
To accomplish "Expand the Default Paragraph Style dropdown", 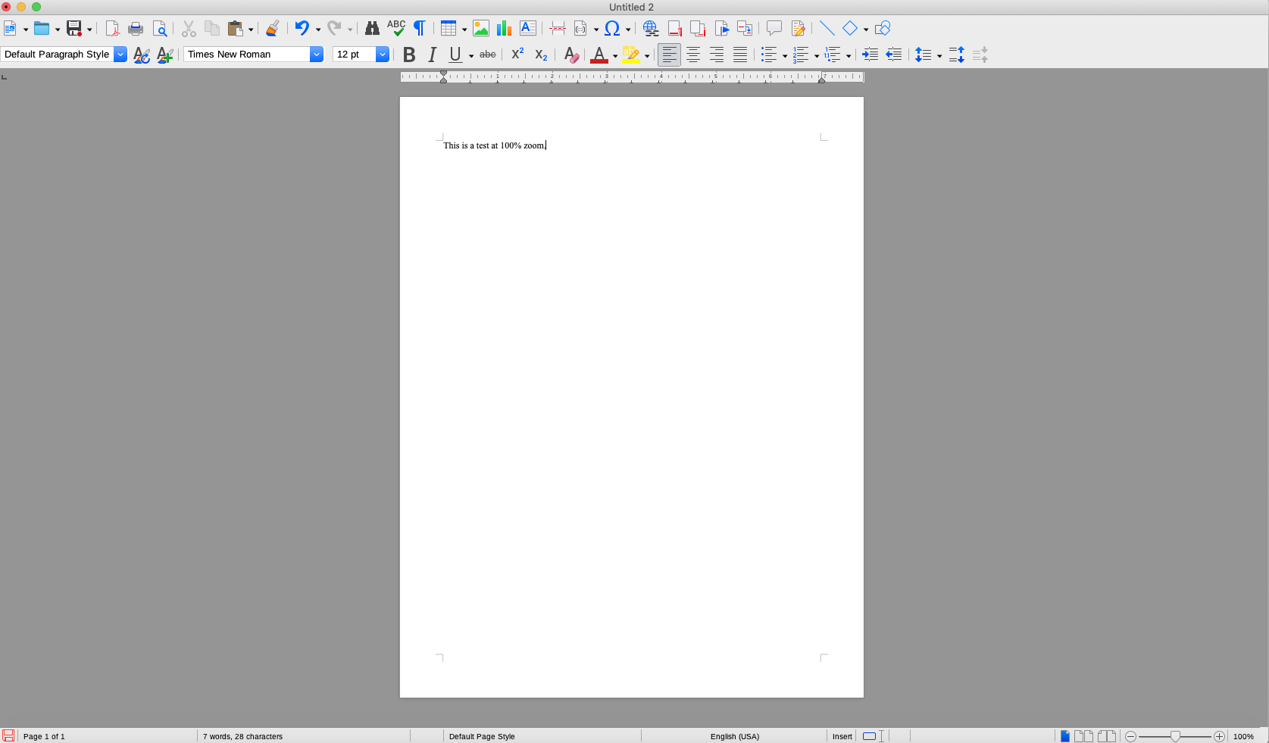I will [x=120, y=55].
